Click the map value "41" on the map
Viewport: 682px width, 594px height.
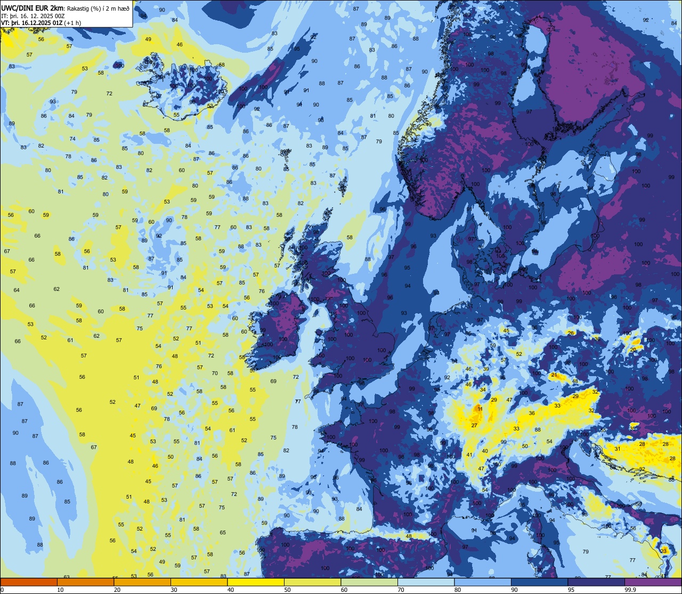coord(469,454)
